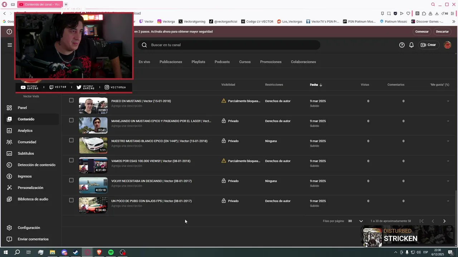Select checkbox for NUESTRO MUSTANG BLANCO EPICO video
Screen dimensions: 458x257
point(71,140)
